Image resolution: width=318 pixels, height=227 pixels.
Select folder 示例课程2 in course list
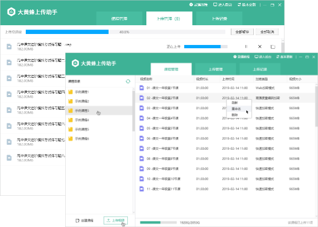tap(99, 101)
